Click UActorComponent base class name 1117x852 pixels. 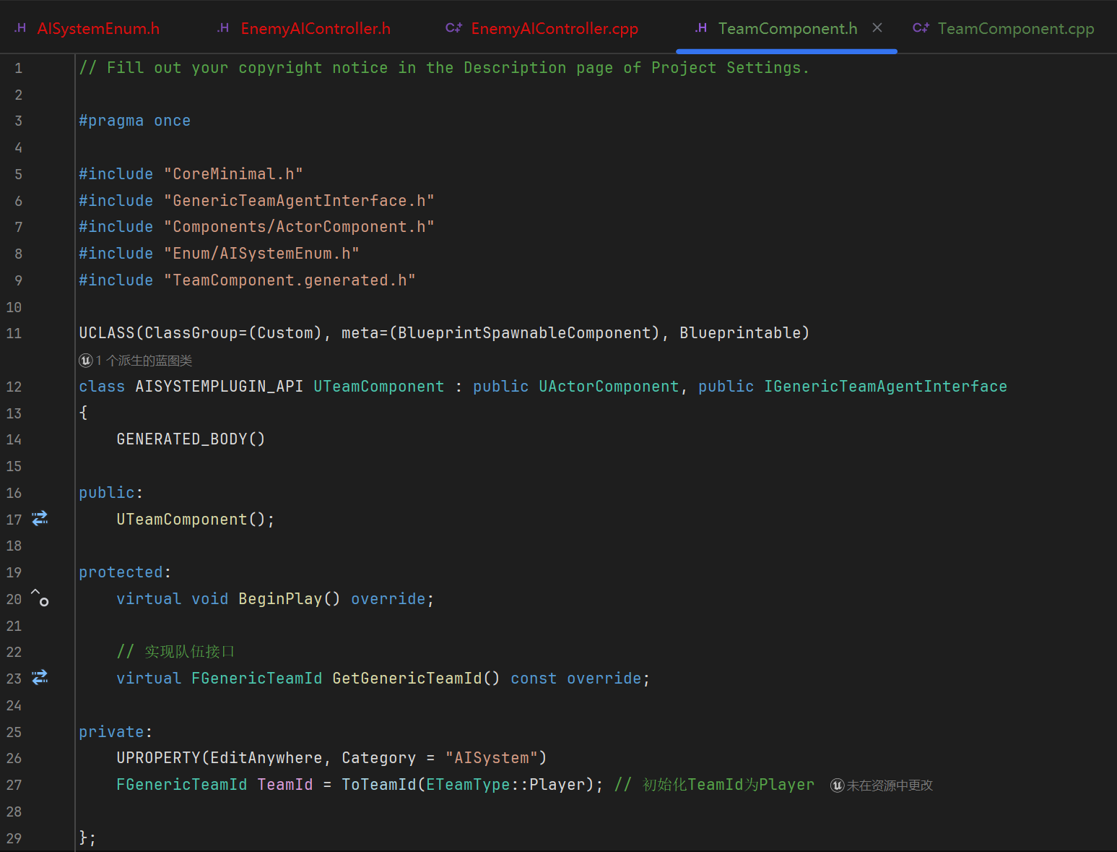pyautogui.click(x=609, y=387)
